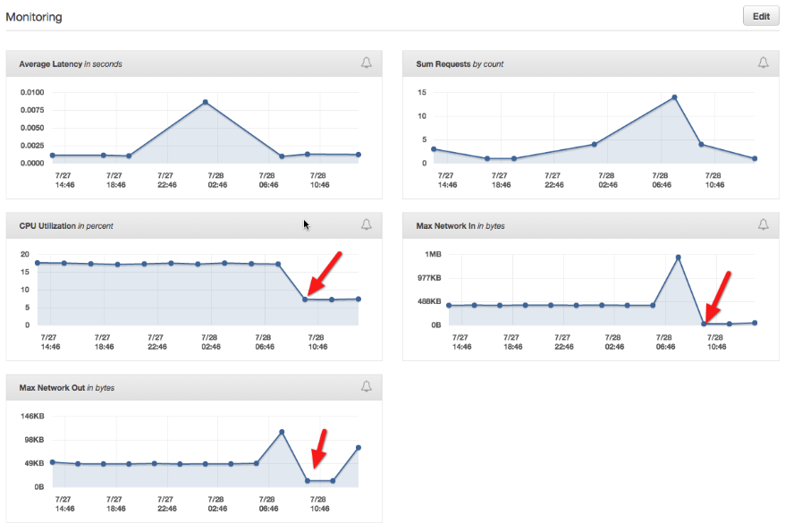Click the Max Network In bell icon
This screenshot has width=785, height=523.
[763, 225]
